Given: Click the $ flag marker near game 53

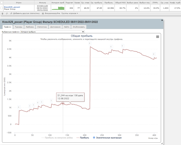Looking at the screenshot, I should [x=33, y=105].
